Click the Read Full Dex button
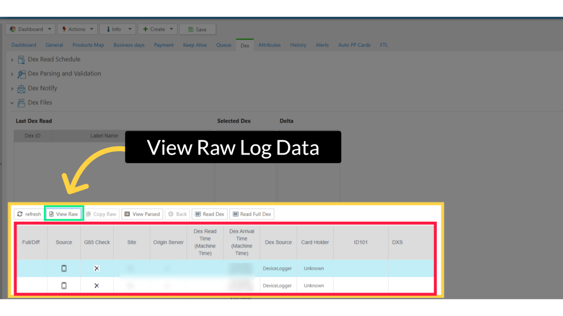 [x=252, y=214]
